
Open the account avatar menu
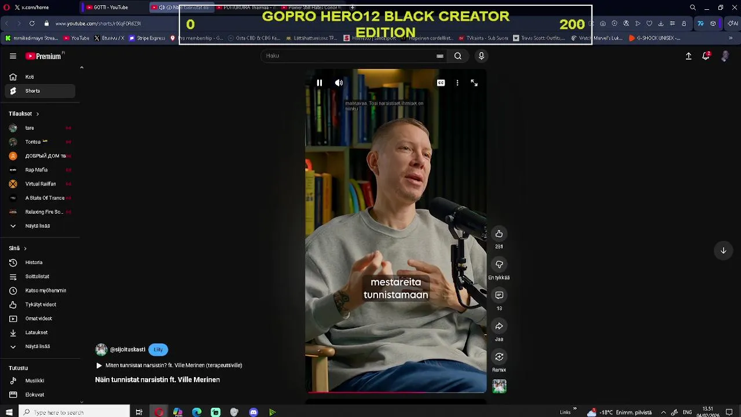pyautogui.click(x=725, y=56)
